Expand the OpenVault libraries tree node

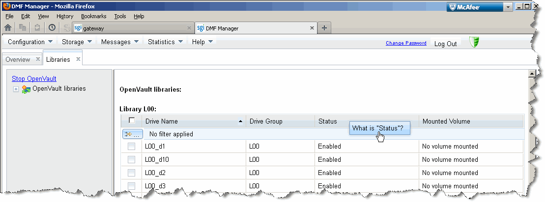[x=16, y=89]
